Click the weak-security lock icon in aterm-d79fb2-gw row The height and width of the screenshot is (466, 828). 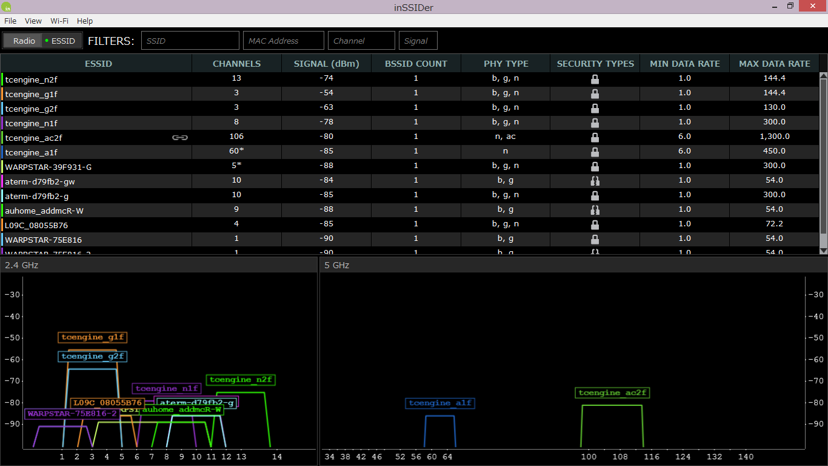pyautogui.click(x=595, y=181)
